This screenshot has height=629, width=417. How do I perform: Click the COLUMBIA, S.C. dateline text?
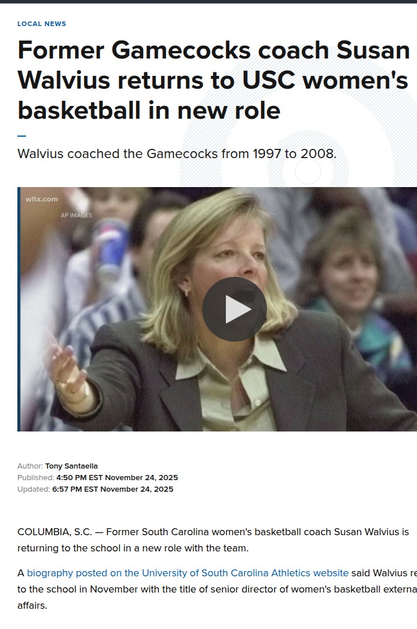(x=54, y=532)
